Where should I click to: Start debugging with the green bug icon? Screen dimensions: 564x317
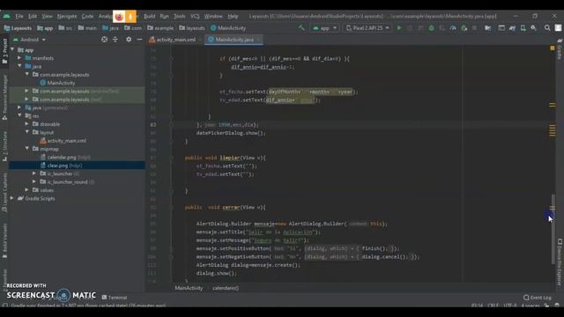coord(431,27)
